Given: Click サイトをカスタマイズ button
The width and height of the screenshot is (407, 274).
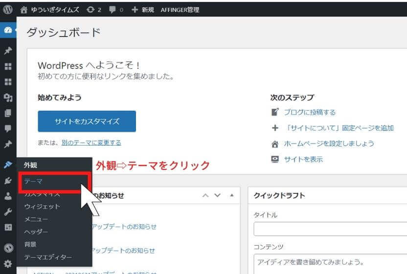Looking at the screenshot, I should tap(87, 121).
